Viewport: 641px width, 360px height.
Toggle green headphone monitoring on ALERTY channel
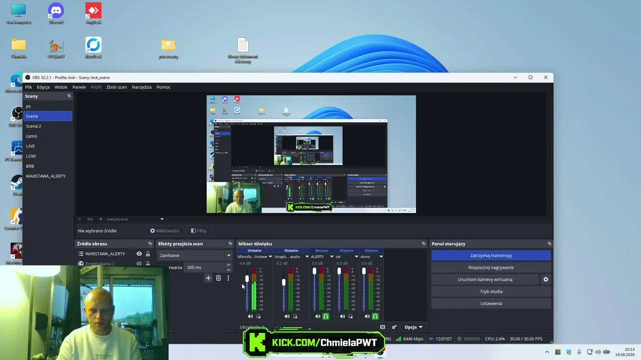tap(326, 316)
